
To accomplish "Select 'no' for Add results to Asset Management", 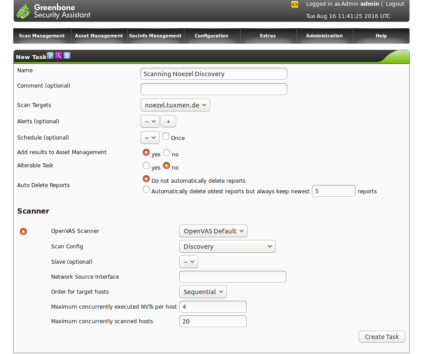I will coord(167,152).
